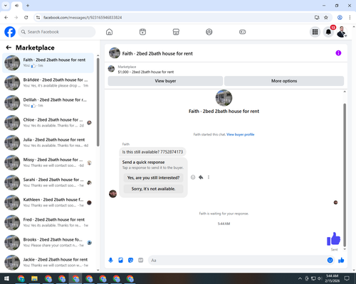Open notifications bell icon
The image size is (356, 284).
click(328, 32)
